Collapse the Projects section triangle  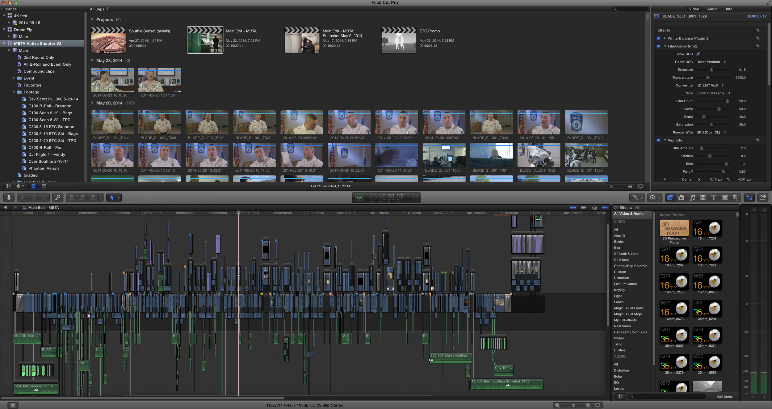pos(92,19)
